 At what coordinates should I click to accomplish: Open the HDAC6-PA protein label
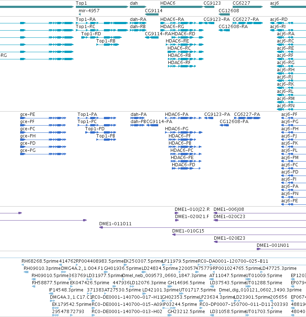(177, 114)
